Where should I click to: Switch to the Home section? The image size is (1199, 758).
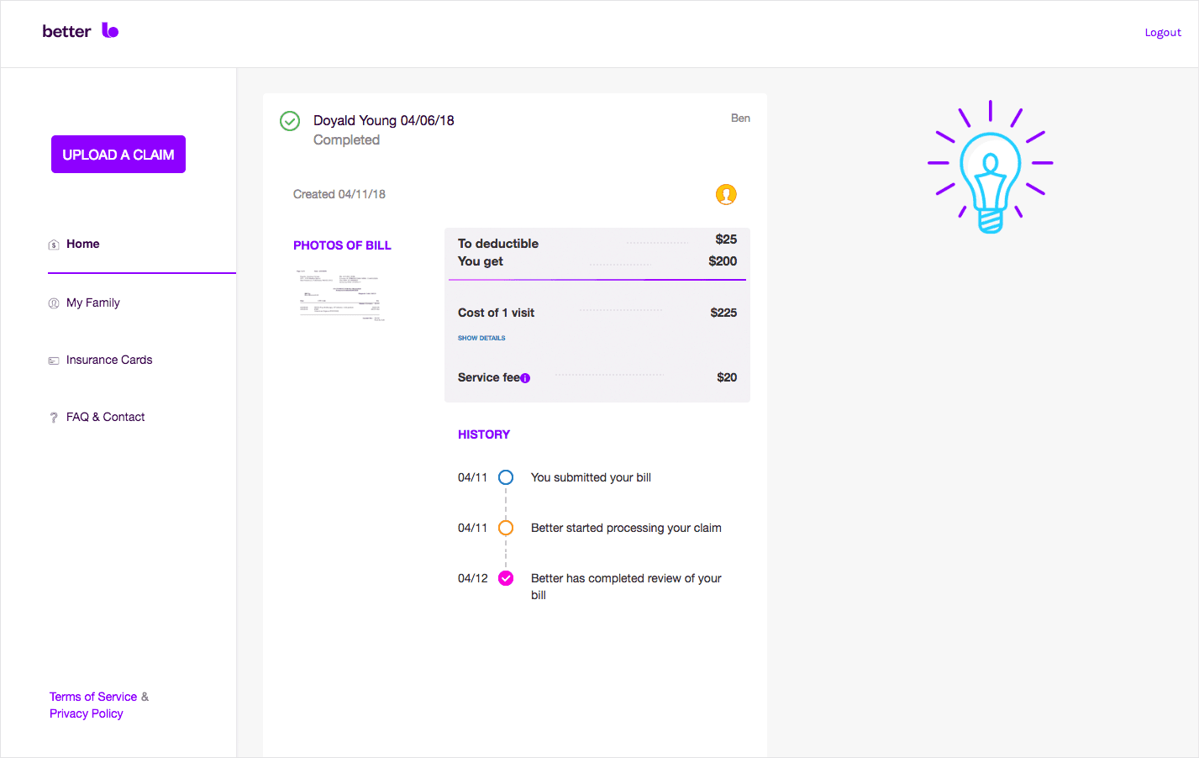click(82, 243)
